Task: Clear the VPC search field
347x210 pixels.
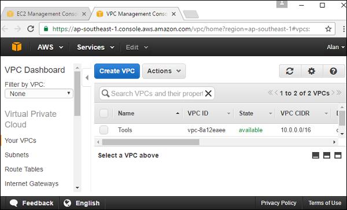Action: click(x=208, y=93)
